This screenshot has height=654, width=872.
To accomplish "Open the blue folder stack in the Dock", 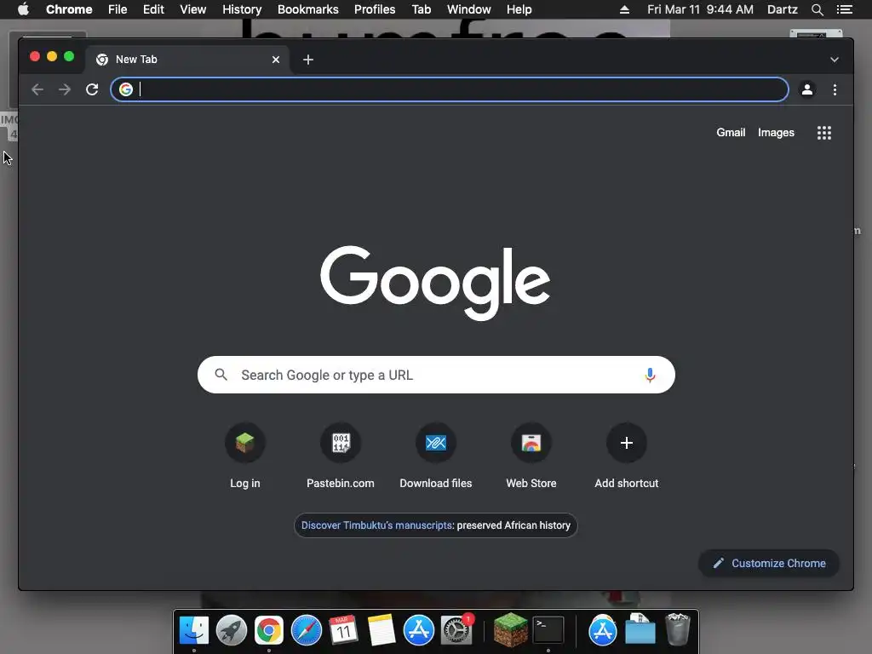I will point(640,629).
